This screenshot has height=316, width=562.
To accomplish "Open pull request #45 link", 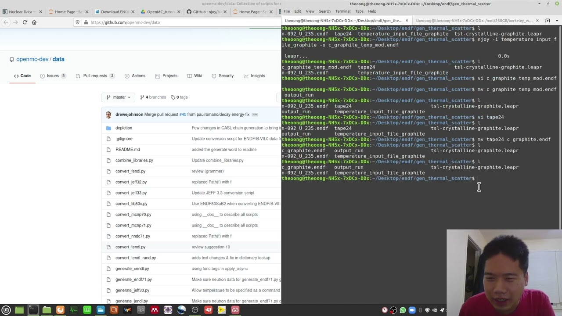I will pyautogui.click(x=182, y=115).
